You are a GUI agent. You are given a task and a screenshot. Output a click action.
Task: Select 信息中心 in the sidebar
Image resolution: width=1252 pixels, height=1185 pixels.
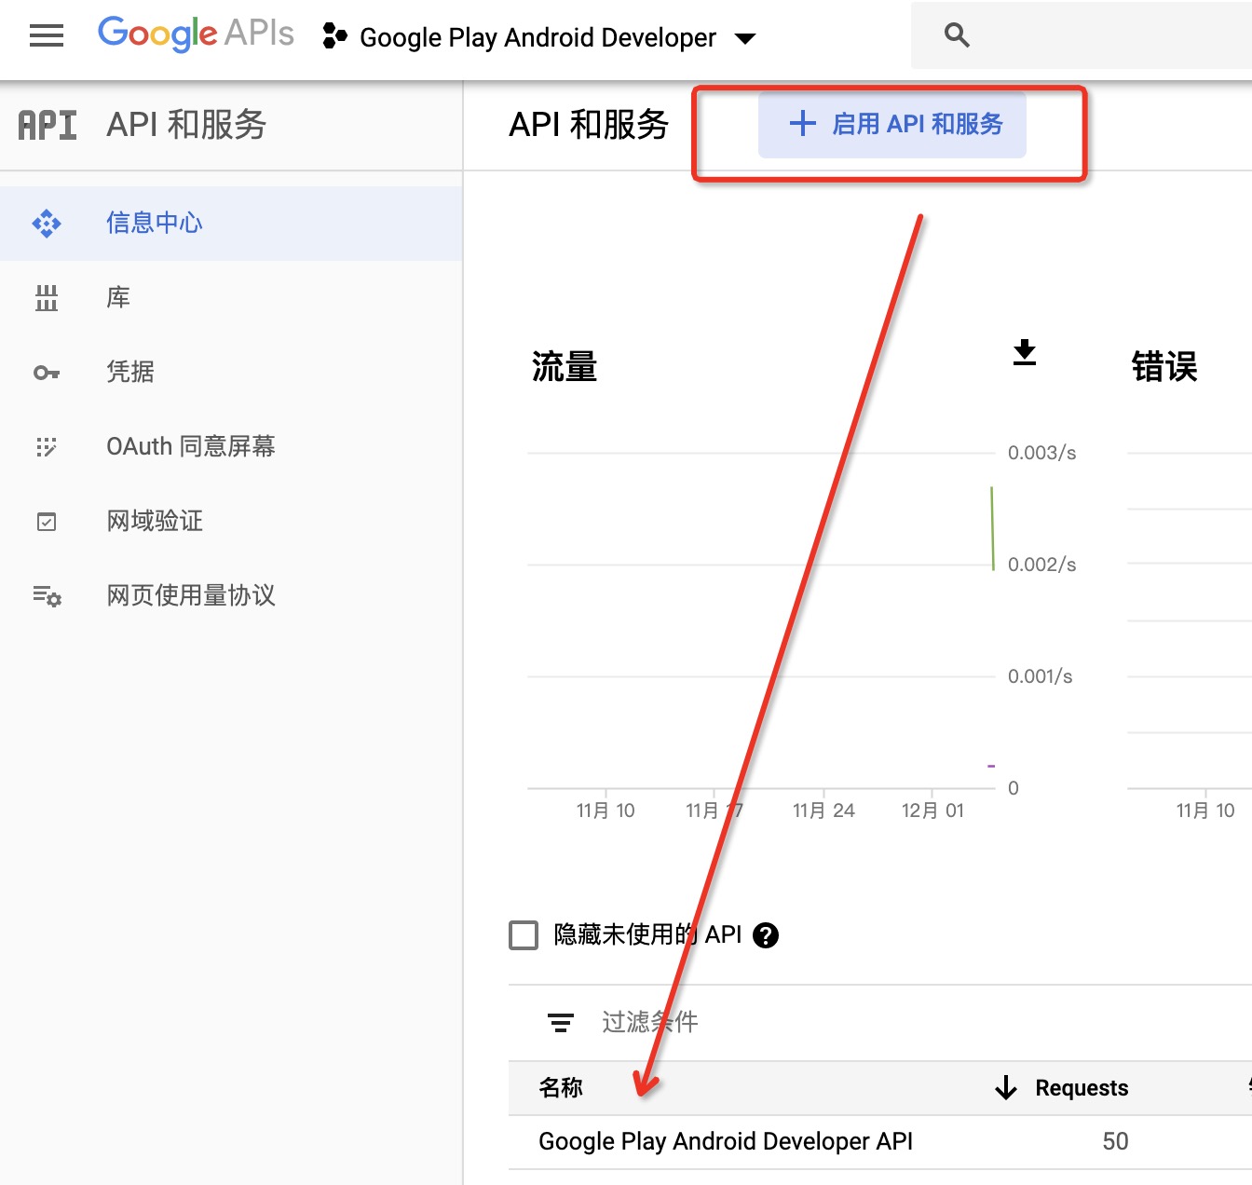(155, 224)
